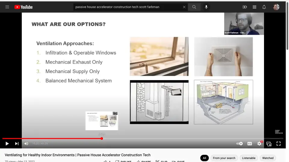289x162 pixels.
Task: Open the YouTube guide hamburger menu
Action: coord(7,7)
